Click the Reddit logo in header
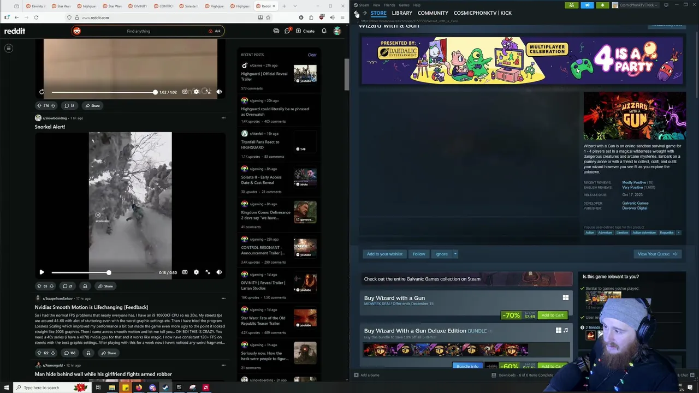The height and width of the screenshot is (393, 699). coord(15,31)
